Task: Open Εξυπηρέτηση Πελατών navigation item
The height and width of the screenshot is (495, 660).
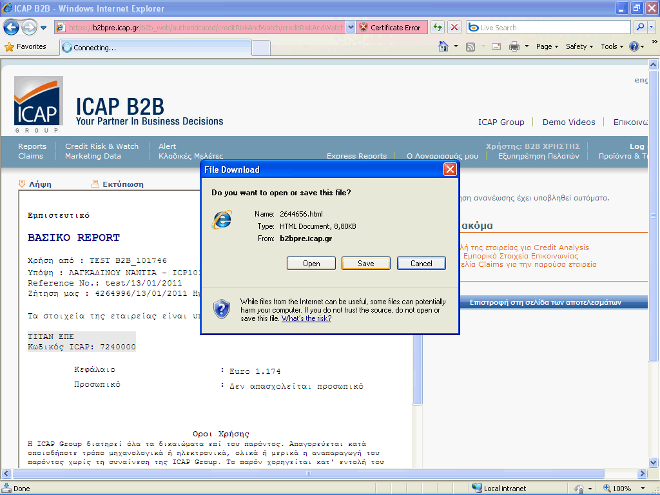Action: click(x=538, y=156)
